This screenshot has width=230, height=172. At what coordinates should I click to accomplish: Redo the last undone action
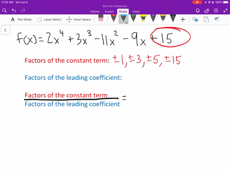pyautogui.click(x=23, y=11)
